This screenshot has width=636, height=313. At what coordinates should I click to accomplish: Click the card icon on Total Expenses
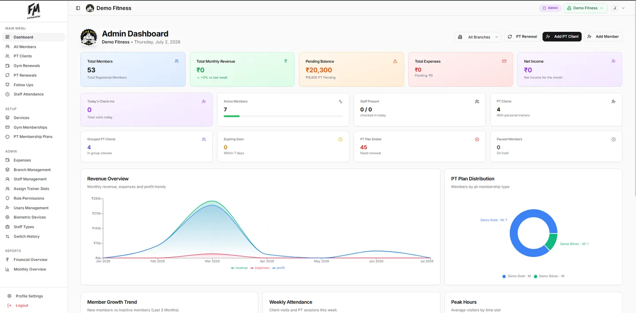pos(504,61)
